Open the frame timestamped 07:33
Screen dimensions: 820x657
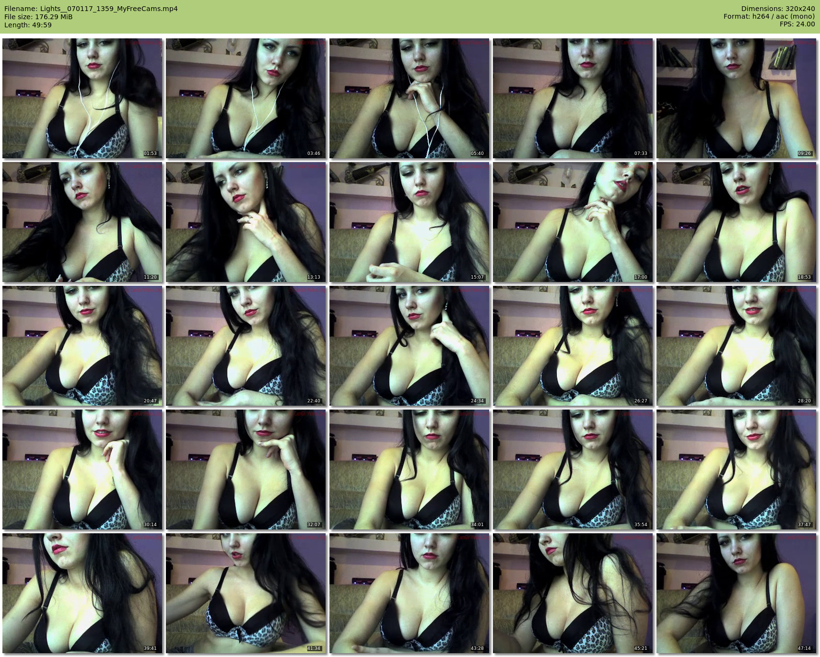point(573,98)
